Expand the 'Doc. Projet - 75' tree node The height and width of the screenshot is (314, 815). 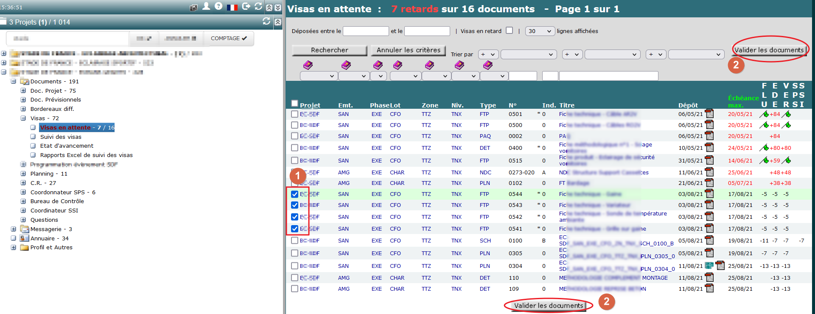[23, 91]
